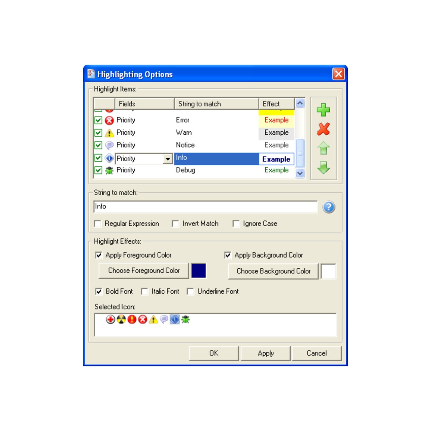Check the Invert Match option
The height and width of the screenshot is (431, 431).
point(175,224)
